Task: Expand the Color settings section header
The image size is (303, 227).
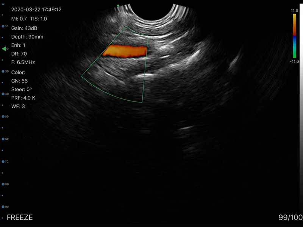Action: [19, 72]
